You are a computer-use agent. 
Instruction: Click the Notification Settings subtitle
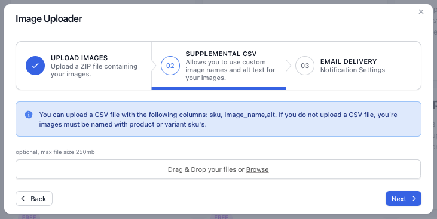(x=353, y=70)
